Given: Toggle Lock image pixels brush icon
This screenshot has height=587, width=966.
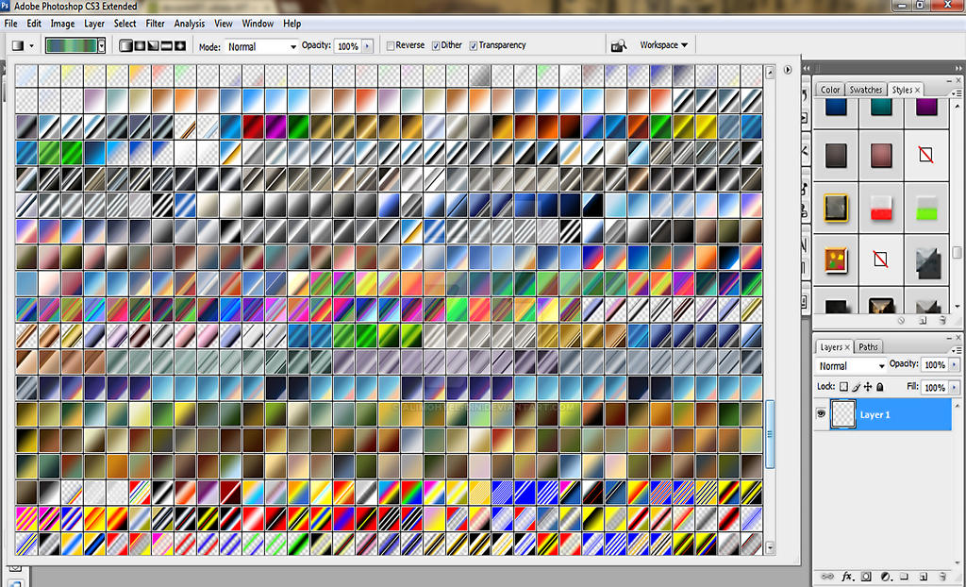Looking at the screenshot, I should 856,387.
